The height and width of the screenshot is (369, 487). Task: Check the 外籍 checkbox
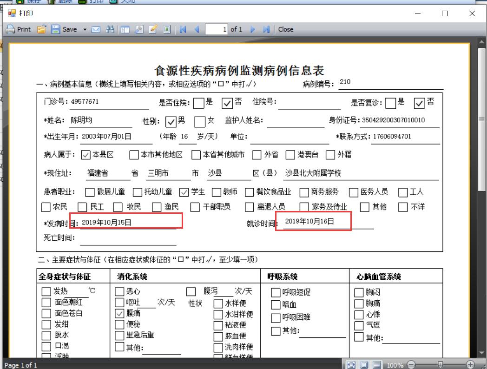pos(330,155)
